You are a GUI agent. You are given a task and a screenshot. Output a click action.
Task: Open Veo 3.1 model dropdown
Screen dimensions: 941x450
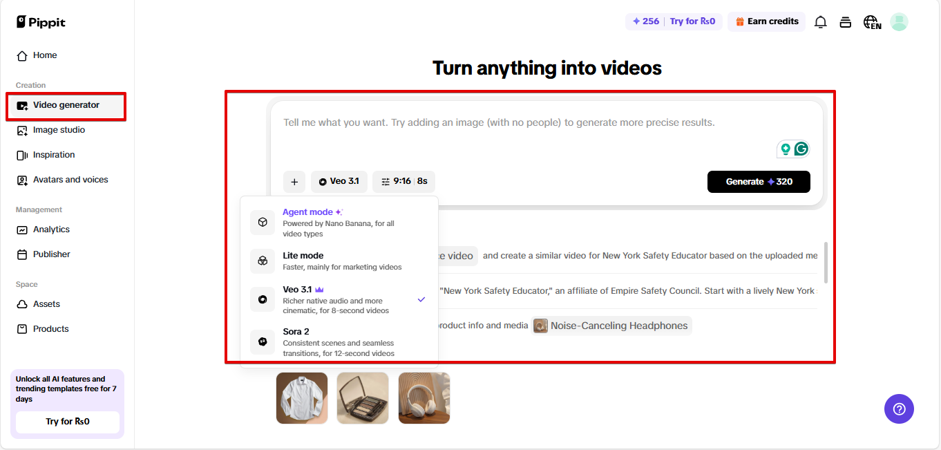(x=339, y=182)
